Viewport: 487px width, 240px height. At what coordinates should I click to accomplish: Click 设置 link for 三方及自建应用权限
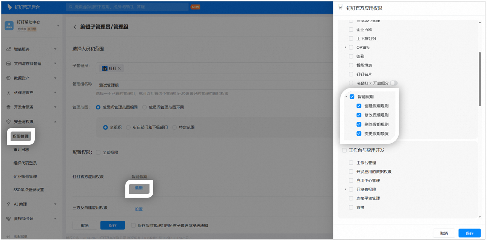coord(139,209)
